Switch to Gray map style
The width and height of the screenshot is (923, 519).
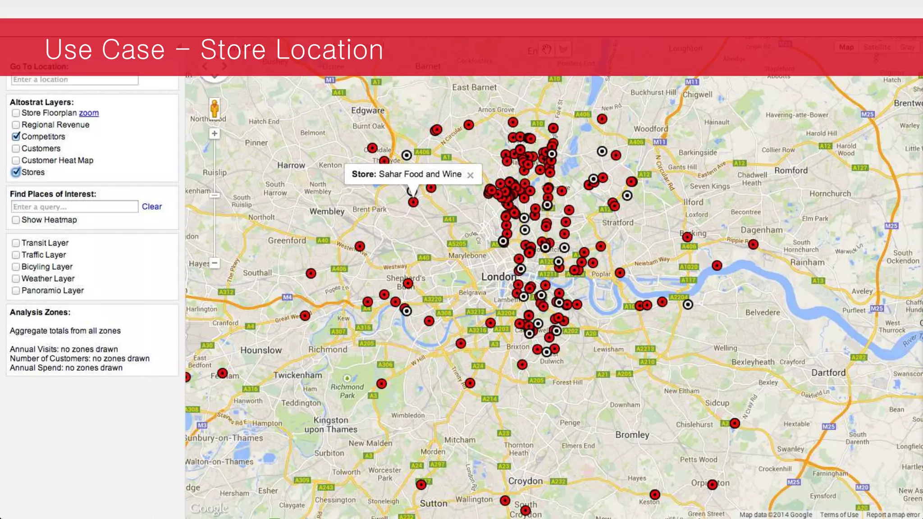(908, 47)
